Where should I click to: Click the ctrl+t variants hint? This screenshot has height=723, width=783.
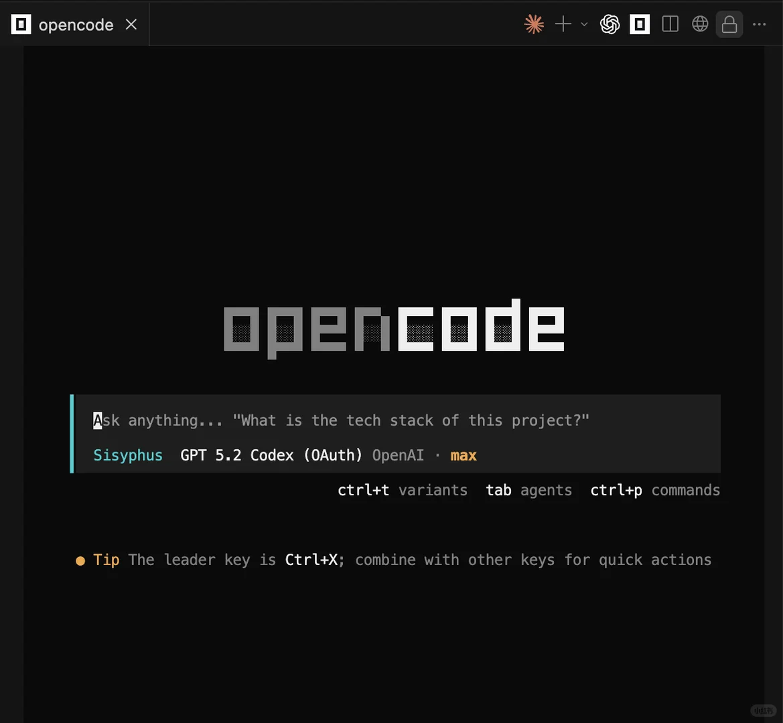[403, 490]
